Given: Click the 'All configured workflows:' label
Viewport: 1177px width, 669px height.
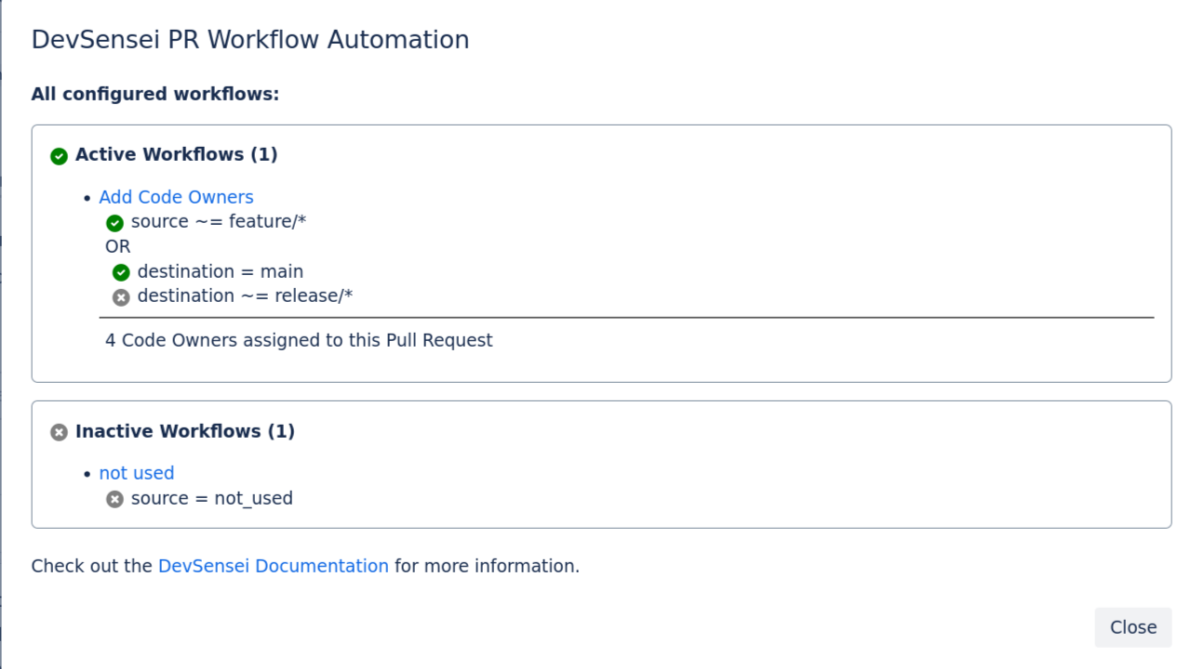Looking at the screenshot, I should [155, 94].
